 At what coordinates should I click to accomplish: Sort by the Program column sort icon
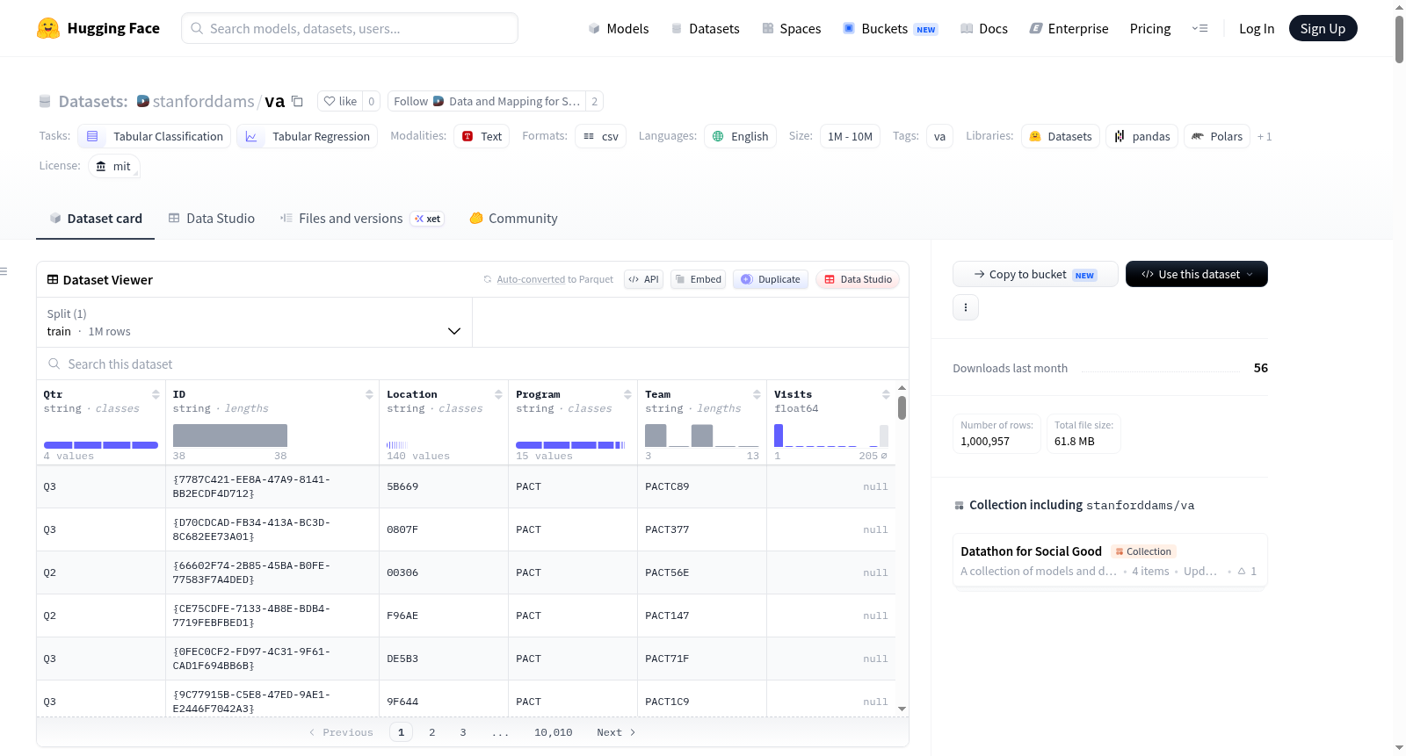(627, 394)
